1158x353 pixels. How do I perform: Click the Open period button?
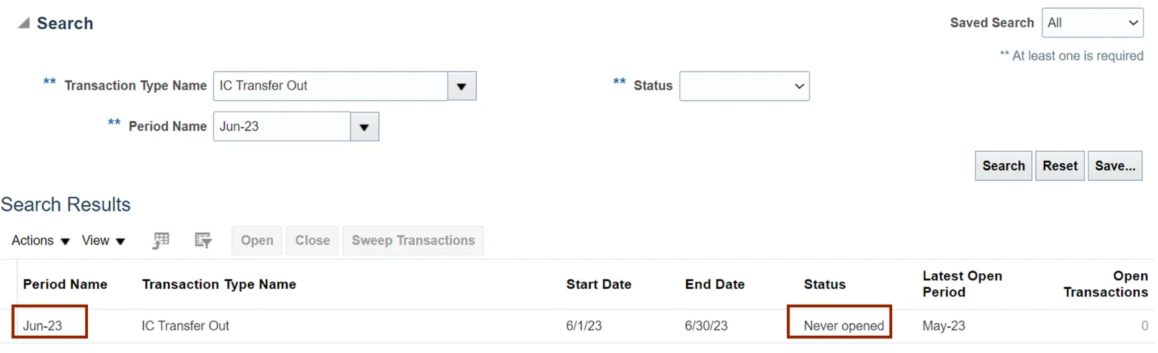coord(256,240)
